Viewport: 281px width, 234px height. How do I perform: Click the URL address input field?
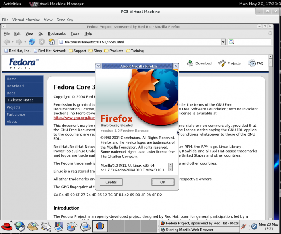click(140, 42)
